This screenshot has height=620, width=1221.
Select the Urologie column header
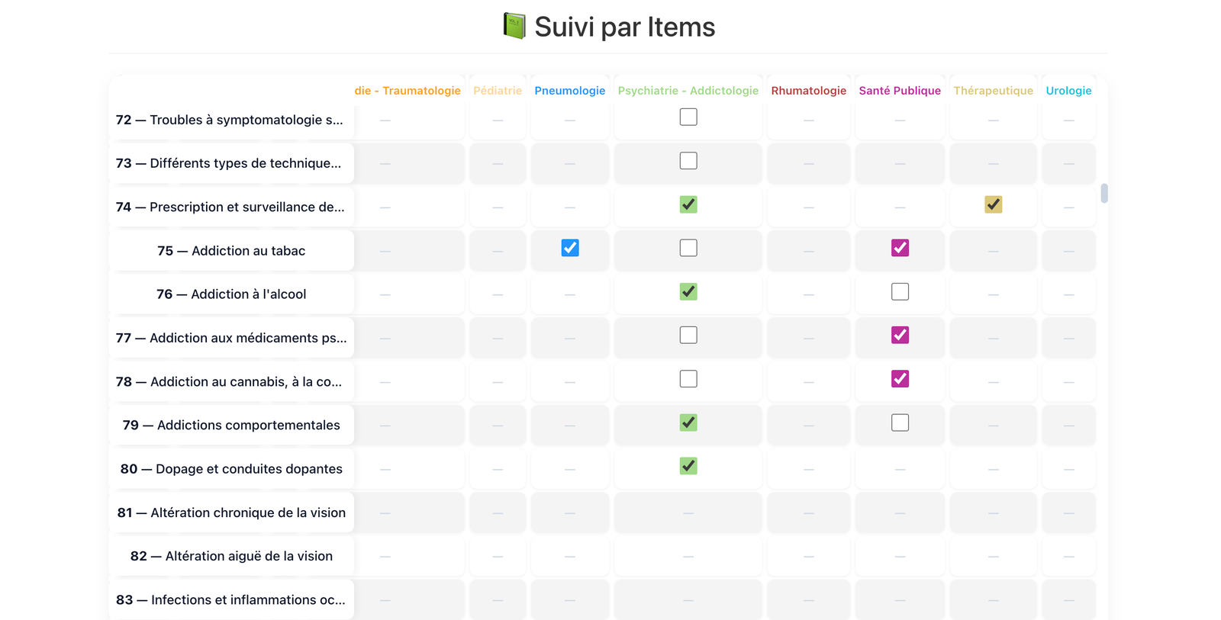pos(1068,91)
